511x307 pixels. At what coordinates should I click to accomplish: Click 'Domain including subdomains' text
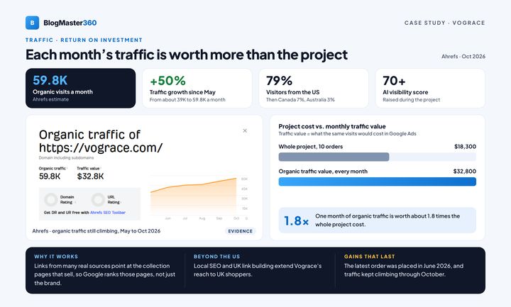(x=66, y=157)
